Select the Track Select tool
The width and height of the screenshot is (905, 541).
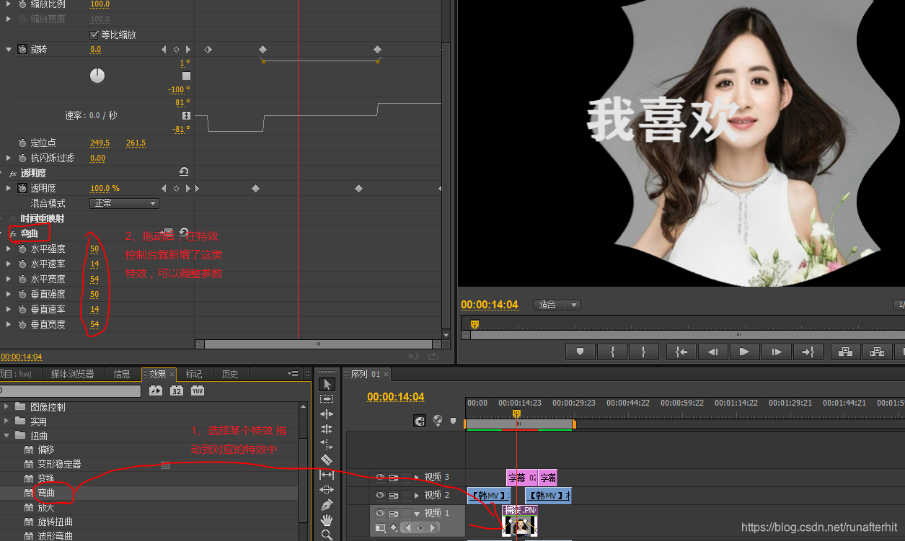coord(327,398)
